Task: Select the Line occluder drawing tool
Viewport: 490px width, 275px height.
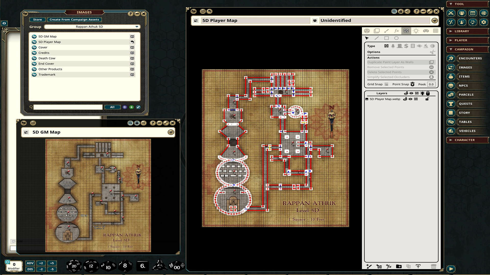Action: (x=377, y=38)
